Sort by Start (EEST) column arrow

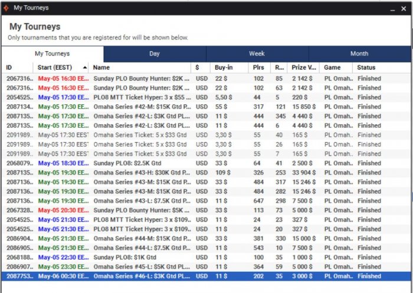(85, 68)
